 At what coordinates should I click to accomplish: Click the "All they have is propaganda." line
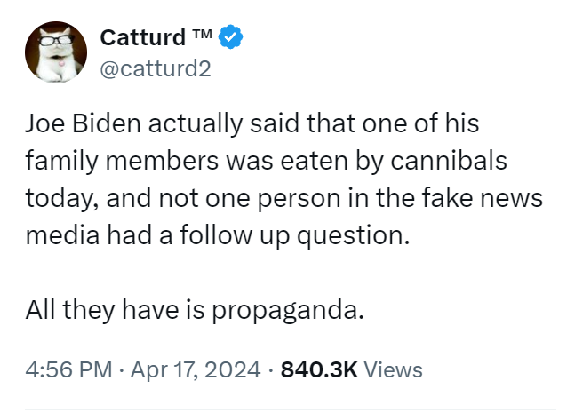point(196,312)
